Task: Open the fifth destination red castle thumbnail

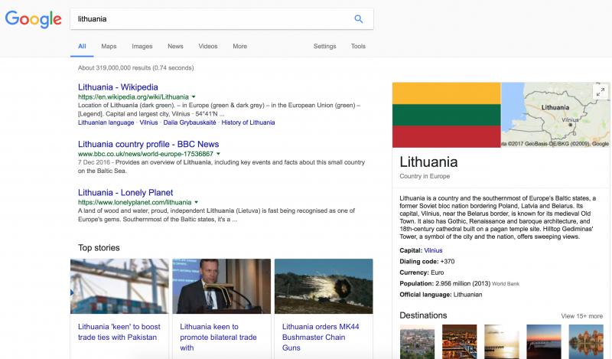Action: pyautogui.click(x=586, y=341)
